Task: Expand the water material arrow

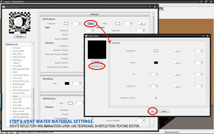Action: 11,96
